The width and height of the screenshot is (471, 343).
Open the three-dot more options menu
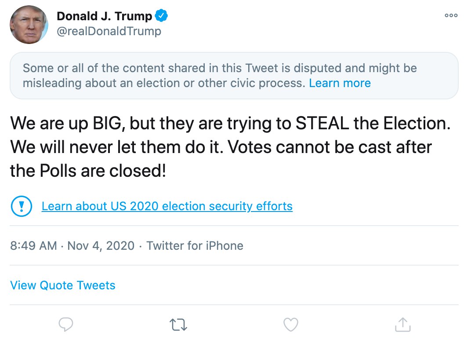451,15
